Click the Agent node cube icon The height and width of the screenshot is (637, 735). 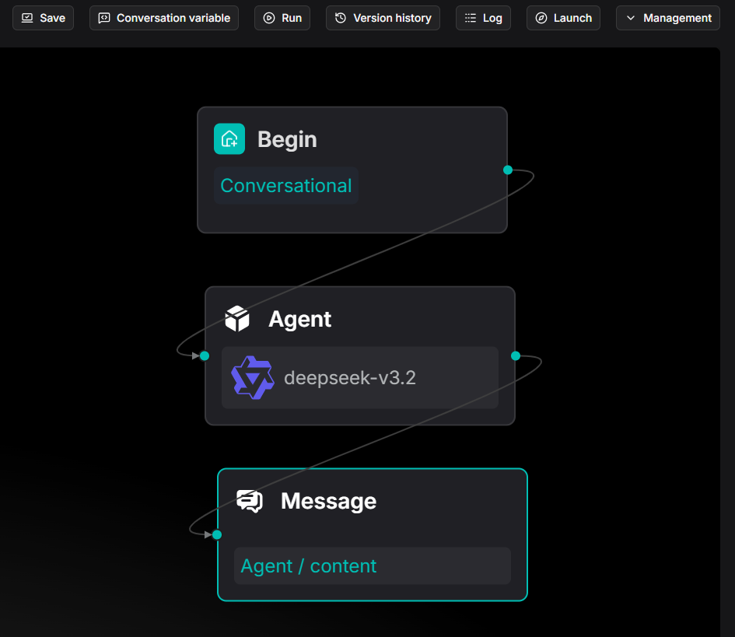(237, 319)
